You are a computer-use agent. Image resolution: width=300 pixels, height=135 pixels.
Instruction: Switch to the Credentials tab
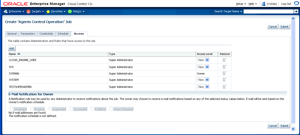pyautogui.click(x=46, y=34)
